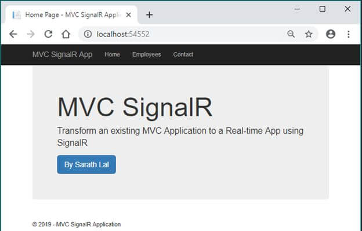Minimize the browser window
362x231 pixels.
298,9
